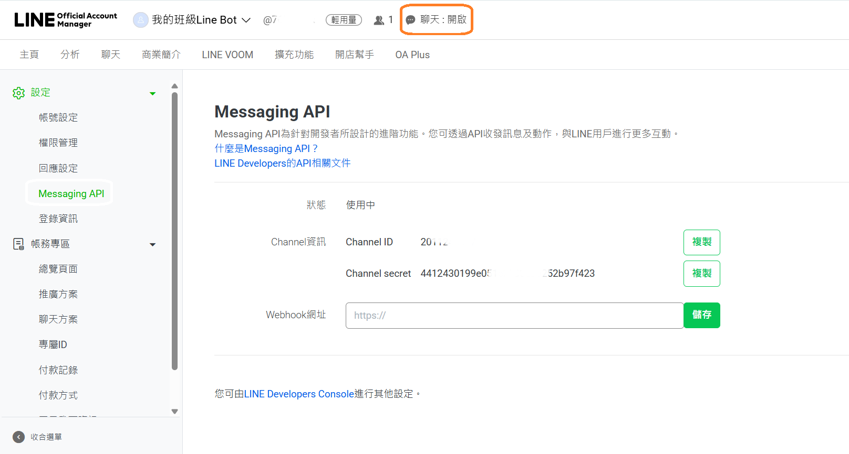This screenshot has width=849, height=454.
Task: Open 聊天方案 in the sidebar
Action: pos(58,319)
